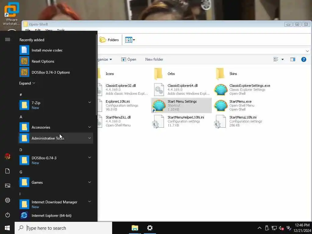Viewport: 312px width, 234px height.
Task: Click the New folder button
Action: pyautogui.click(x=154, y=59)
